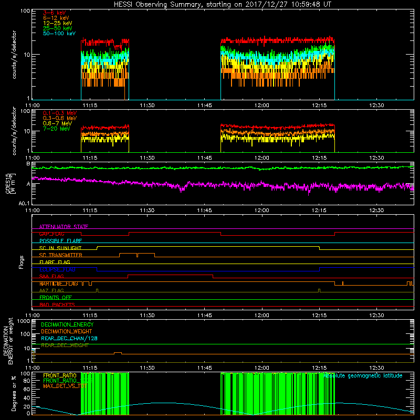Click the 7-20 MeV legend label
Screen dimensions: 420x420
(57, 129)
